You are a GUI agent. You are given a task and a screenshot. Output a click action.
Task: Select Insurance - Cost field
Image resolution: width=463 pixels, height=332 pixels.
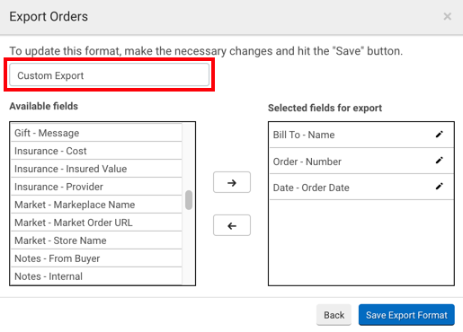96,151
